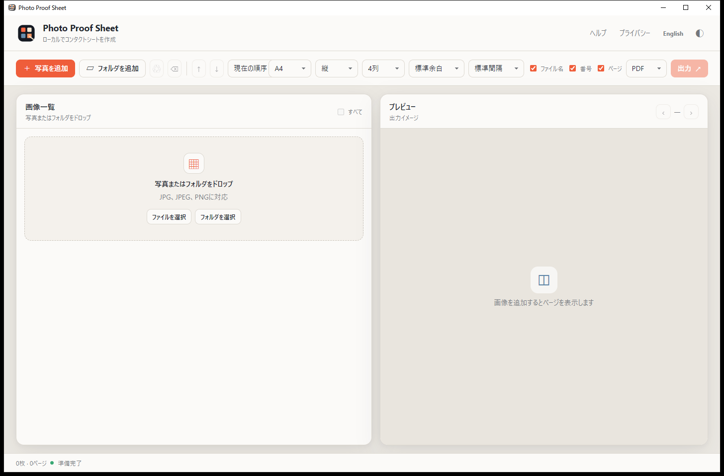Viewport: 724px width, 476px height.
Task: Click the page layout icon in preview
Action: point(544,280)
